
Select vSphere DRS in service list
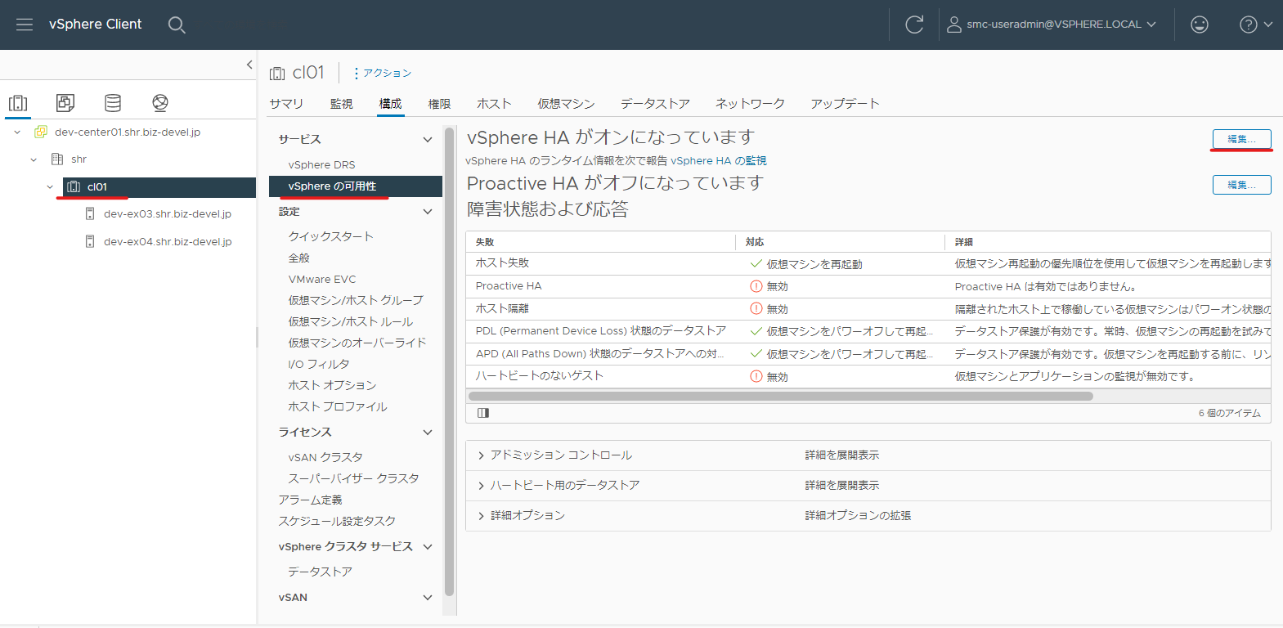(x=321, y=165)
